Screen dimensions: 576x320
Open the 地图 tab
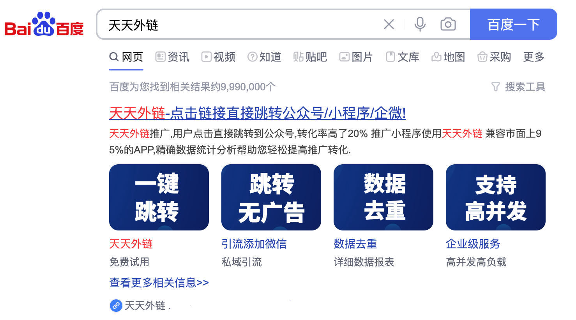tap(448, 57)
